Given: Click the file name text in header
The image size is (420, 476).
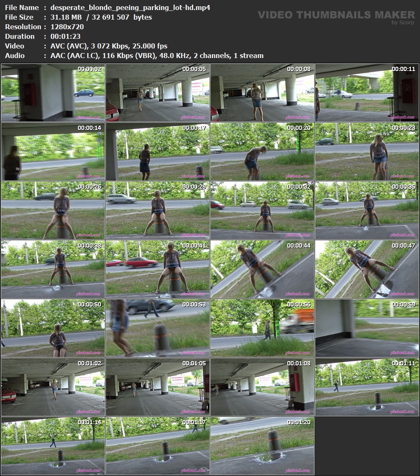Looking at the screenshot, I should coord(130,8).
